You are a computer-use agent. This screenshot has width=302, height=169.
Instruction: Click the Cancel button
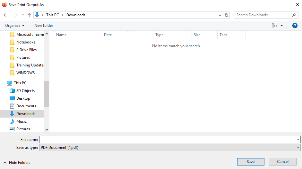click(x=282, y=162)
